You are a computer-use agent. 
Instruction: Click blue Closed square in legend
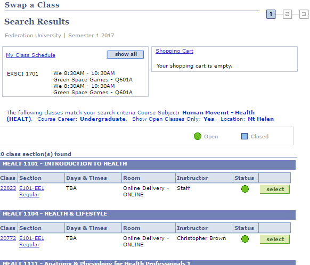244,136
